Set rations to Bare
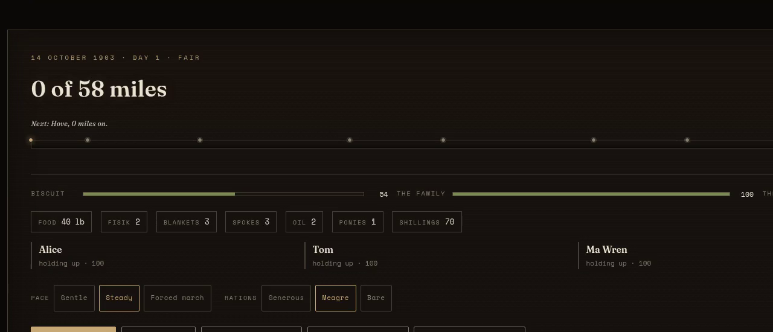 (376, 298)
